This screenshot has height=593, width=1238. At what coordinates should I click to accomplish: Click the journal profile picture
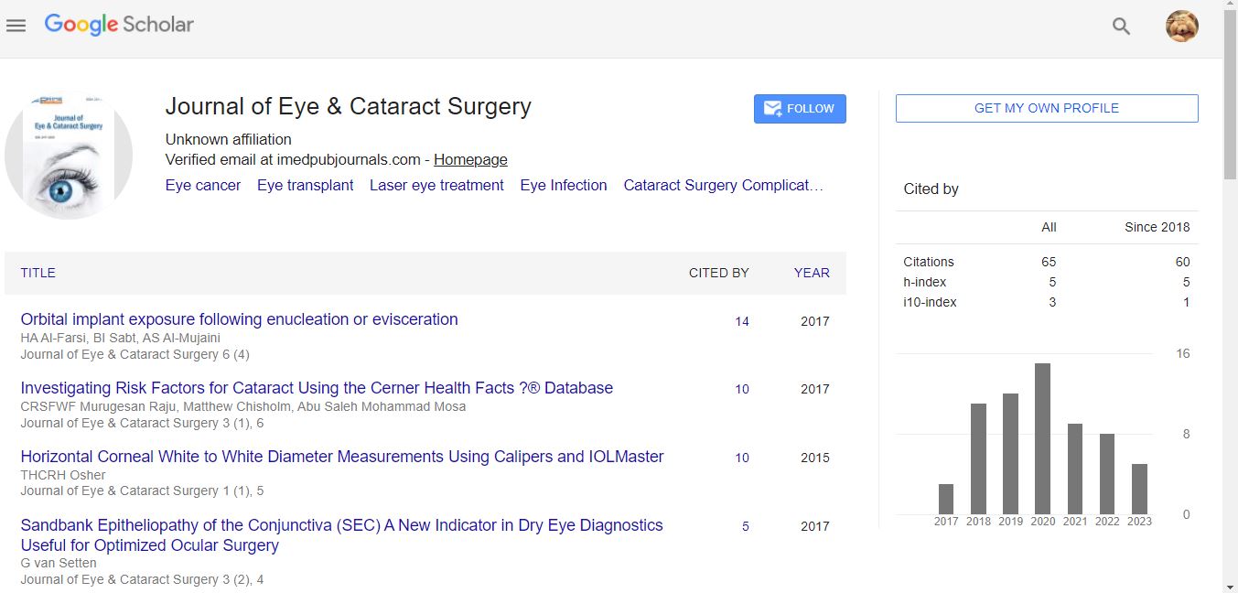69,156
